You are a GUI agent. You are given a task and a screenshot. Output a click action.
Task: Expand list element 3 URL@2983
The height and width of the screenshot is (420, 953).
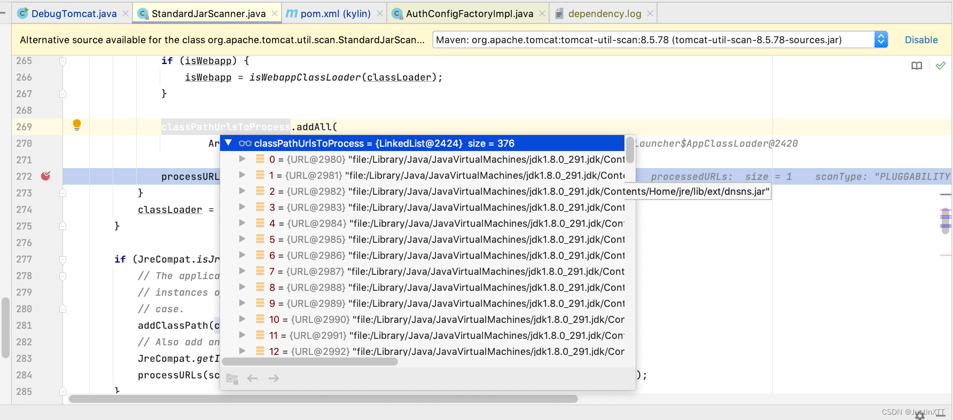tap(242, 207)
